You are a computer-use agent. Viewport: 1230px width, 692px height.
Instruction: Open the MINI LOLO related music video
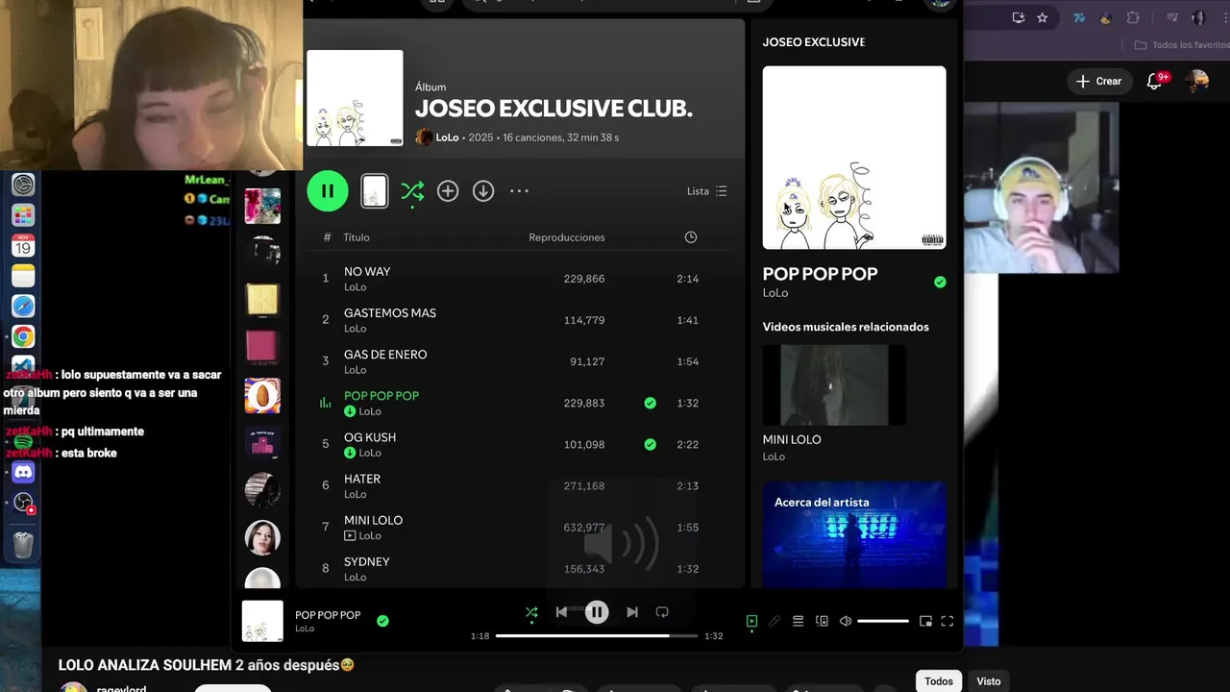(x=834, y=385)
